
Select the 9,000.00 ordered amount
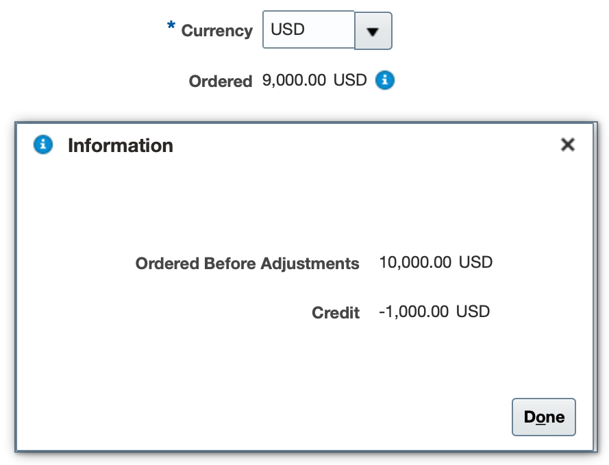[x=294, y=81]
